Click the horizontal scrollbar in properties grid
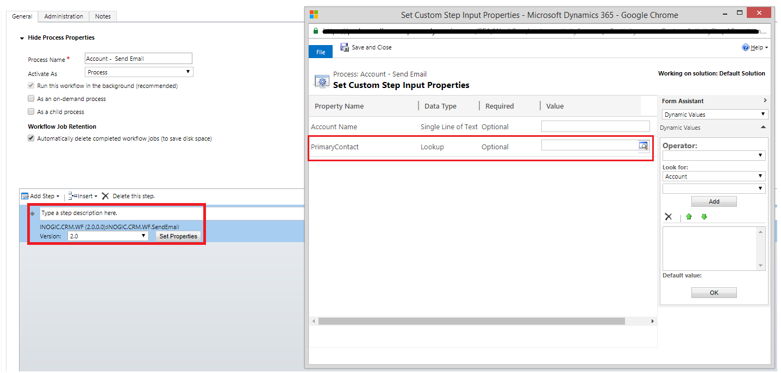The image size is (781, 373). (x=472, y=321)
